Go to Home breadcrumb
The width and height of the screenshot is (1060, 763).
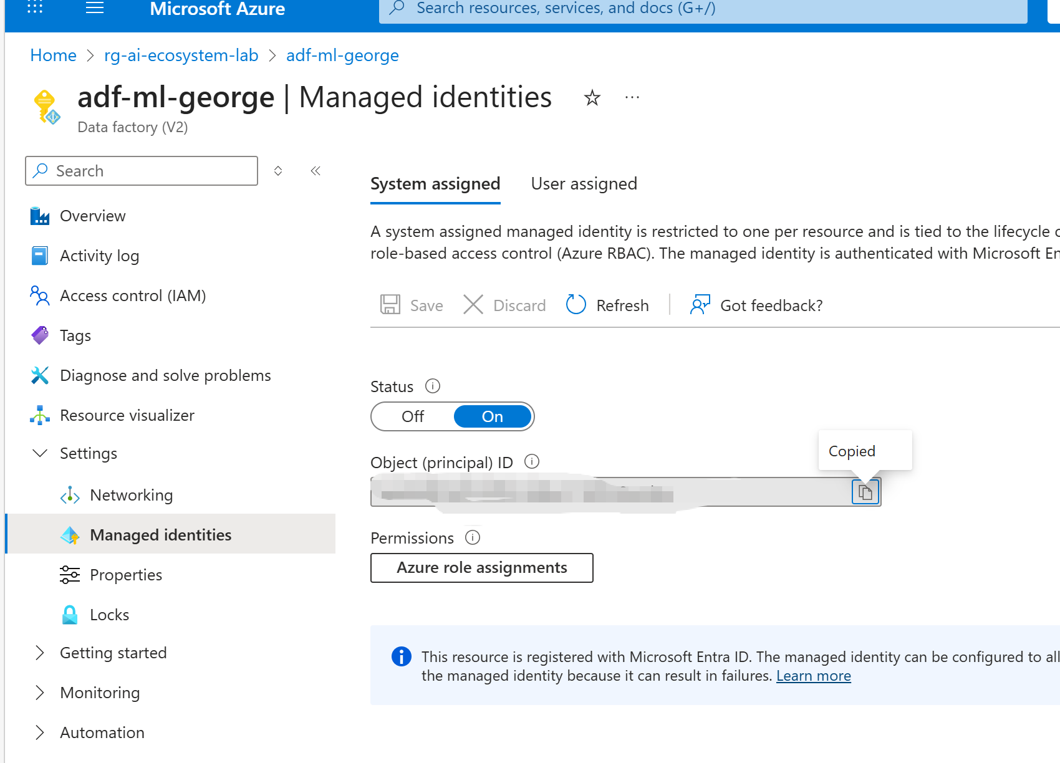click(x=53, y=55)
